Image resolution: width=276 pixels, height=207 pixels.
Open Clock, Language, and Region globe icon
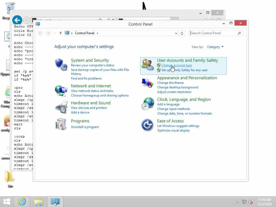(x=147, y=104)
